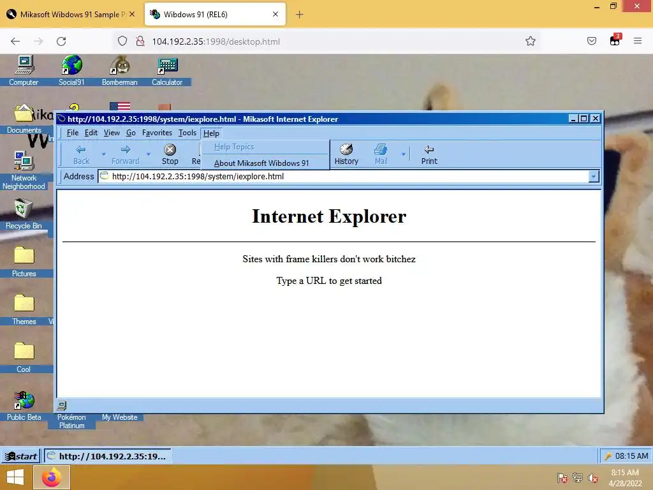Image resolution: width=653 pixels, height=490 pixels.
Task: Open the View menu
Action: (112, 133)
